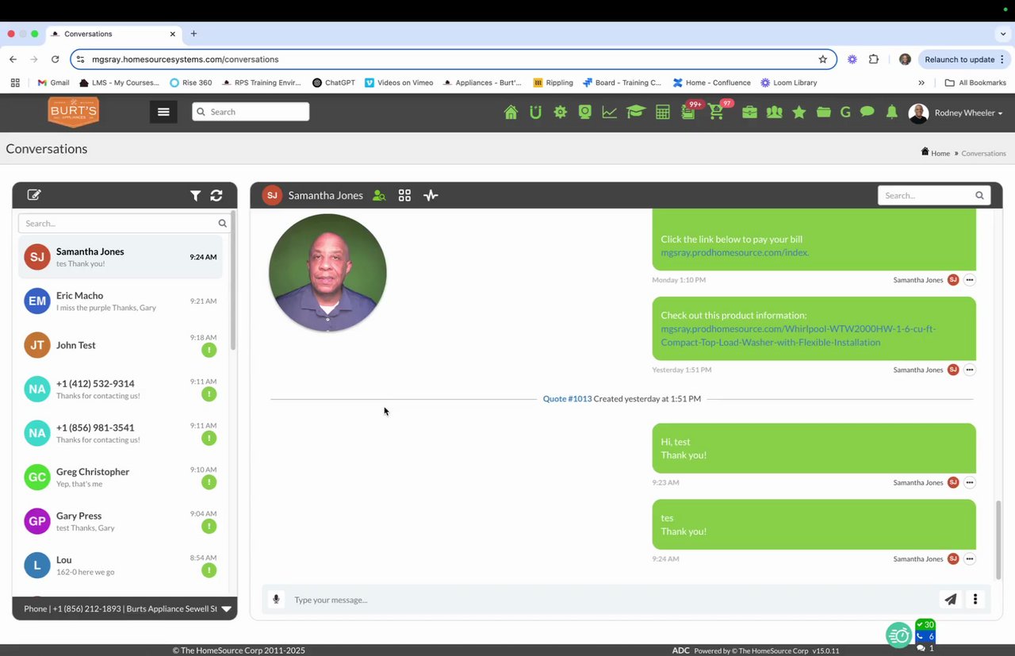
Task: Click the four-squares grid icon in conversation header
Action: (404, 195)
